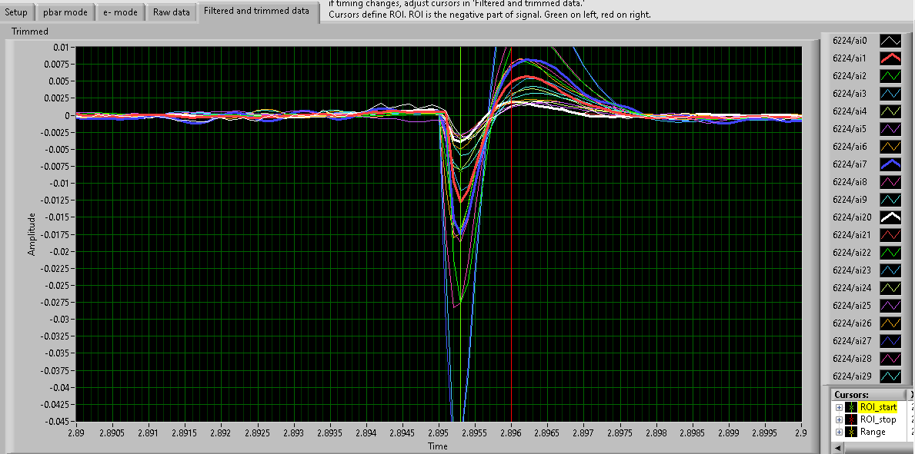
Task: Click 6224/ai7 thick blue plot swatch
Action: (890, 164)
